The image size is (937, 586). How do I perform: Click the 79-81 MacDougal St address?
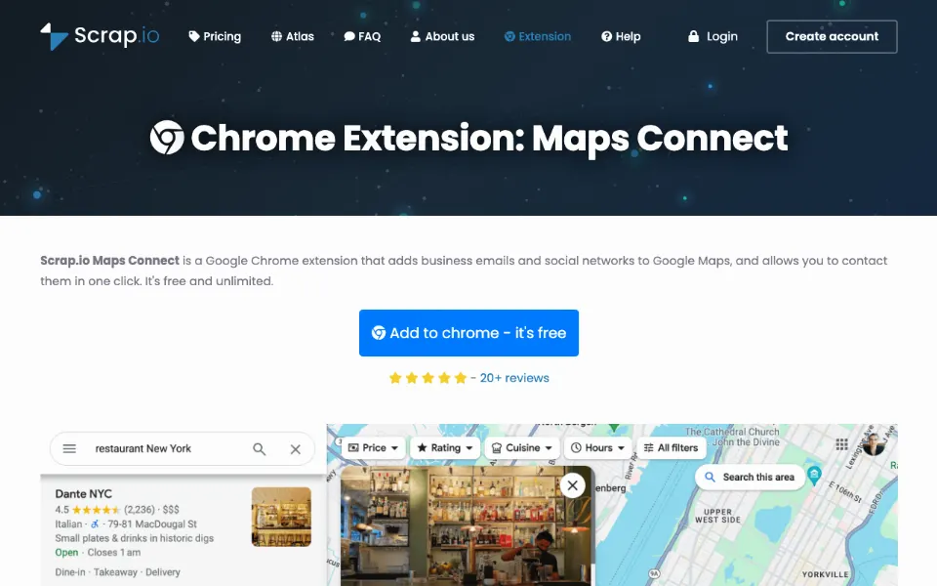tap(152, 523)
